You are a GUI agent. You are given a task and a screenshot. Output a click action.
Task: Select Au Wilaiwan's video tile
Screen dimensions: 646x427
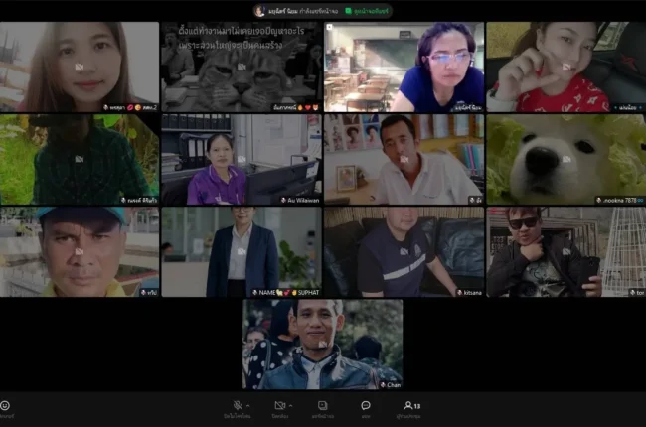point(242,159)
